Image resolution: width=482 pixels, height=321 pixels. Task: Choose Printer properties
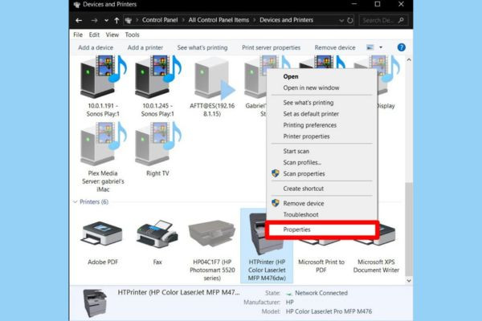point(321,136)
